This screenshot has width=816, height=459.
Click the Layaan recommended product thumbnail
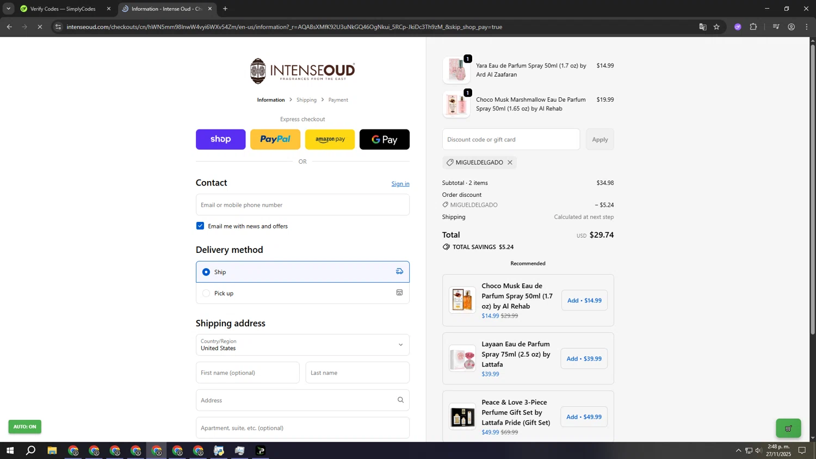pos(462,358)
